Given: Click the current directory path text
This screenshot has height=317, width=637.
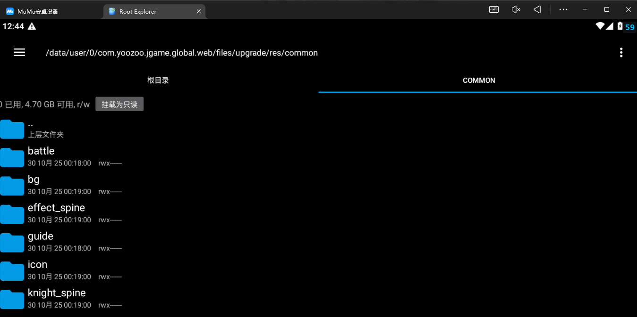Looking at the screenshot, I should 182,53.
